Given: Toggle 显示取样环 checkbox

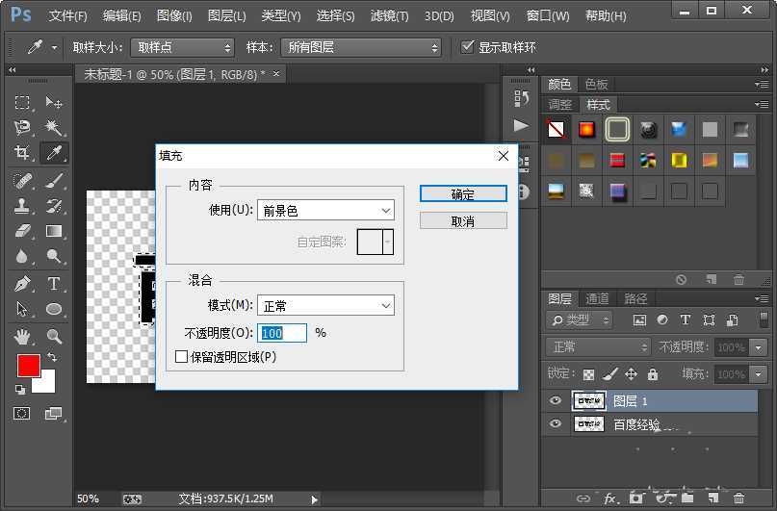Looking at the screenshot, I should pyautogui.click(x=468, y=47).
